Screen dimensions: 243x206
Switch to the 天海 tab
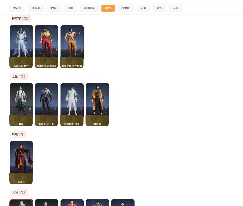[175, 8]
